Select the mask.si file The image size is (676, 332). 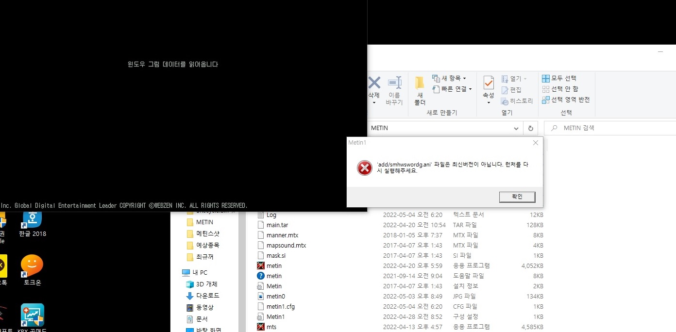click(x=276, y=255)
